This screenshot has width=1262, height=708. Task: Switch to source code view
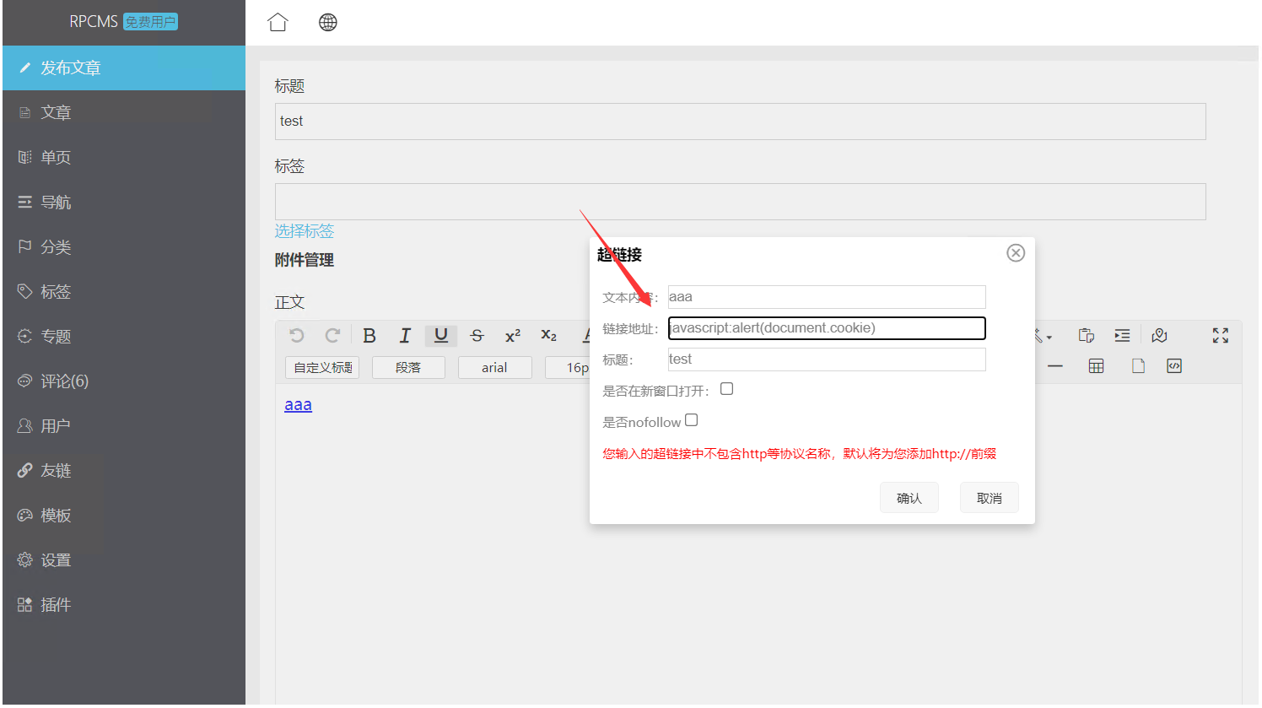[x=1174, y=366]
